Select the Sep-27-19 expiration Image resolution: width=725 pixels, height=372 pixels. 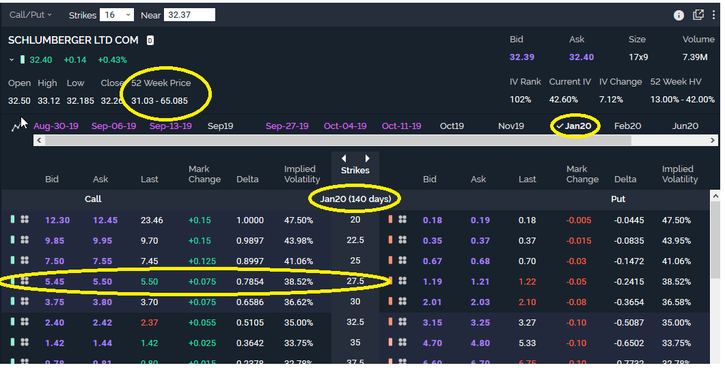[x=287, y=126]
